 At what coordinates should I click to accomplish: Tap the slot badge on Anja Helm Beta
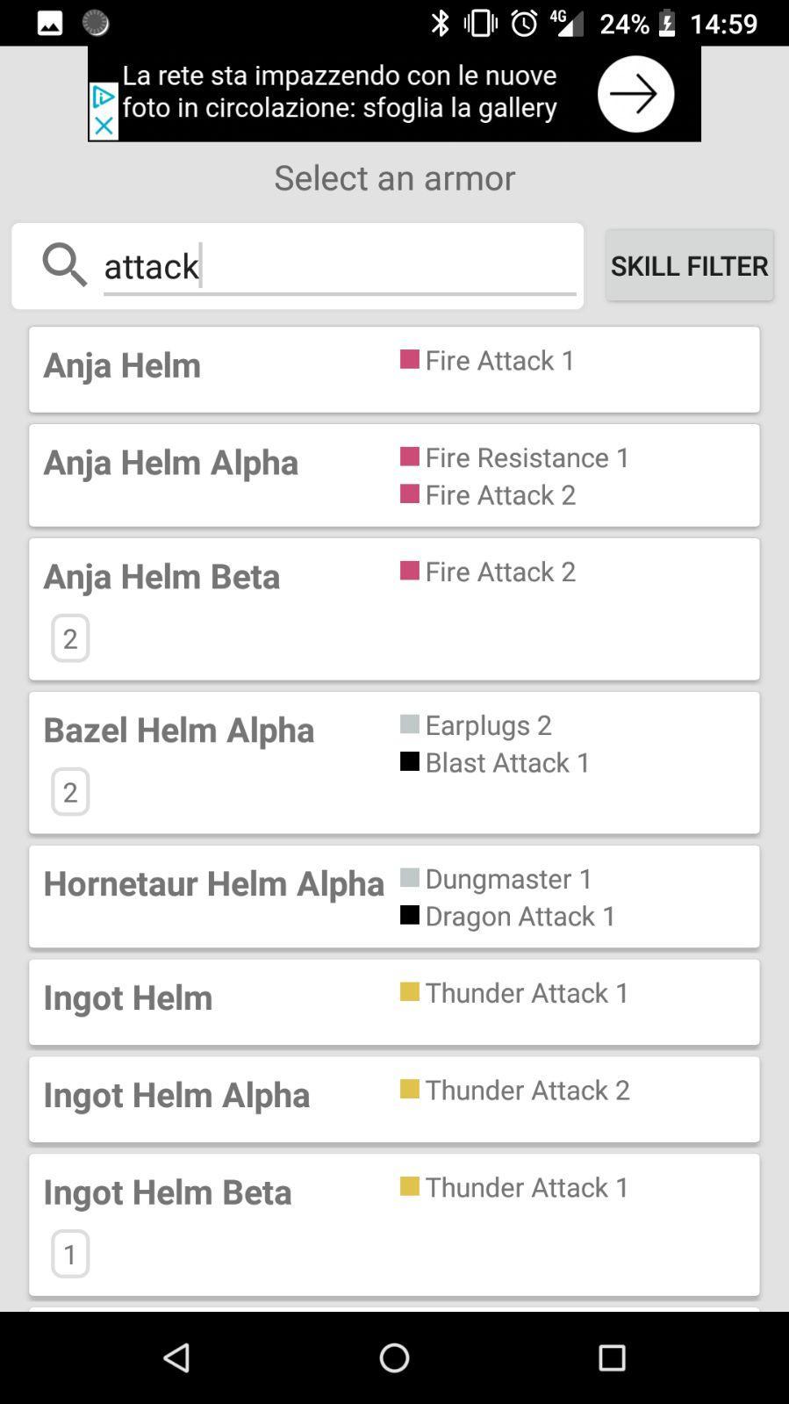(x=69, y=637)
